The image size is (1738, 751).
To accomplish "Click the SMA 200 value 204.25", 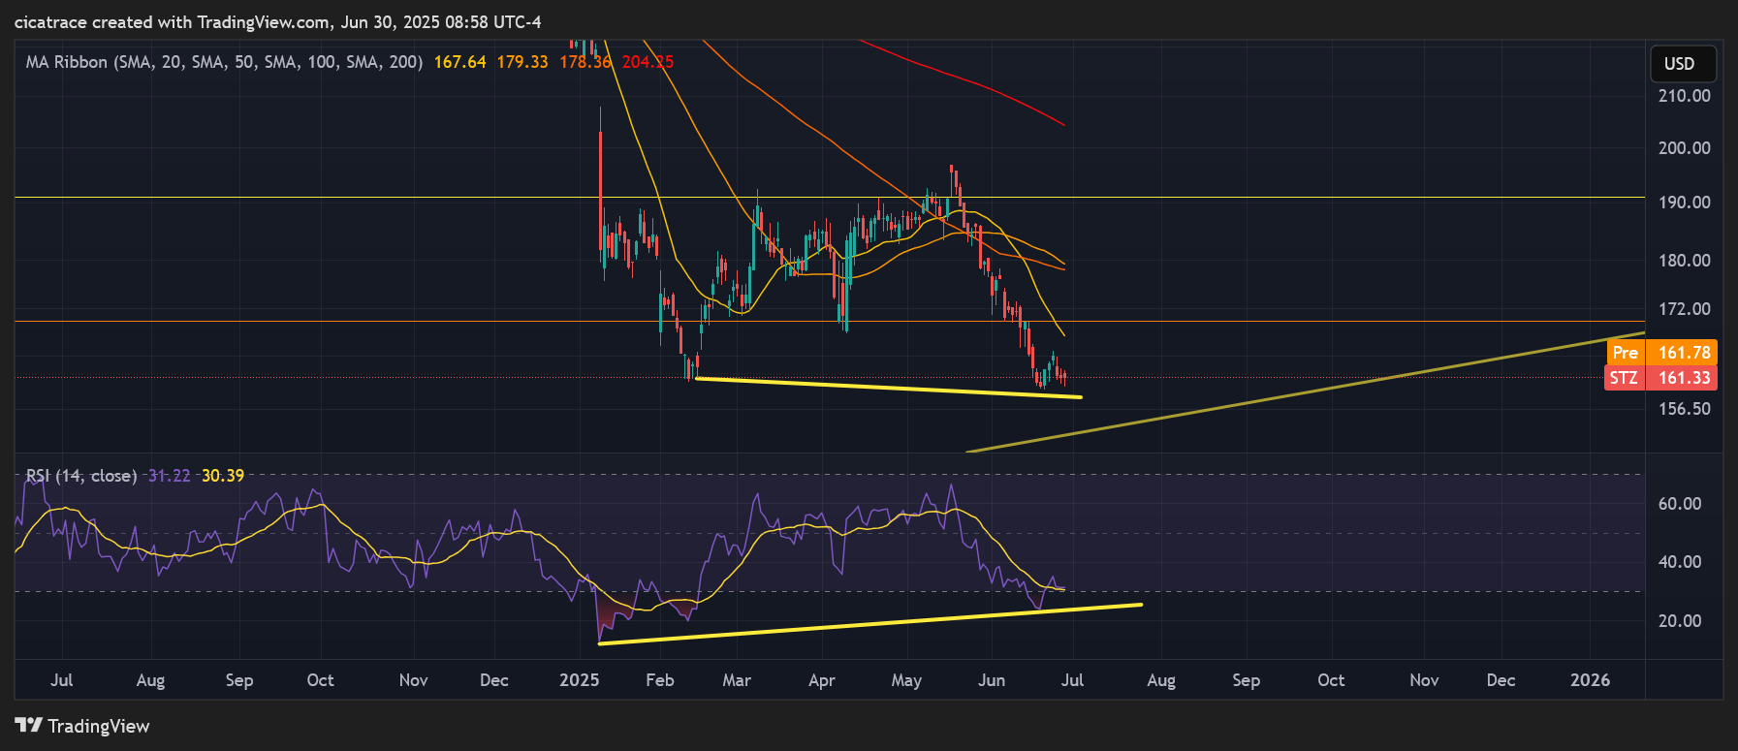I will tap(648, 62).
